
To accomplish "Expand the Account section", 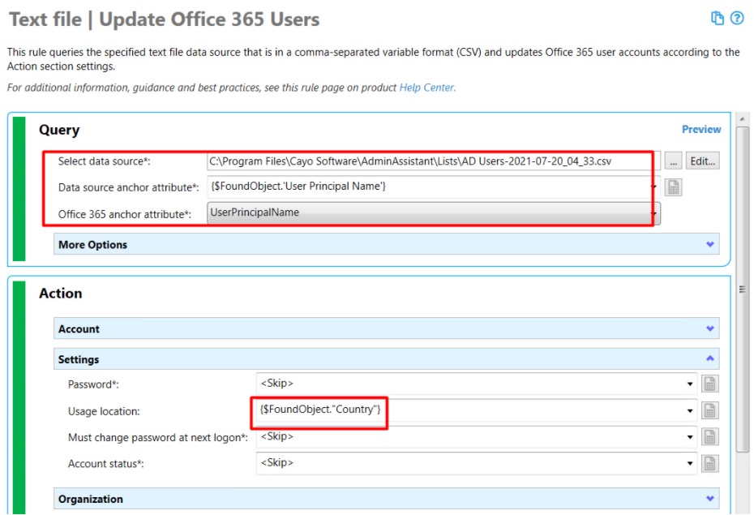I will point(386,328).
